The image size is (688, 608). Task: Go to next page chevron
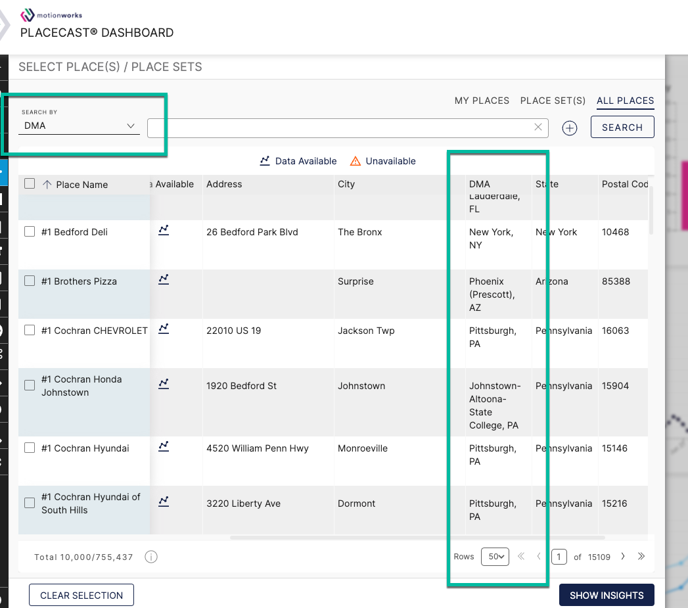(623, 557)
